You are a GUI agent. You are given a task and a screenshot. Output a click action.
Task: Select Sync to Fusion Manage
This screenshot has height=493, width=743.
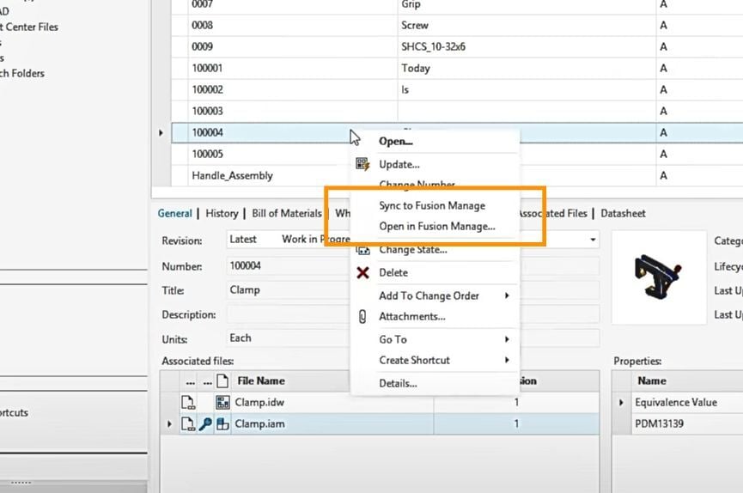(432, 206)
